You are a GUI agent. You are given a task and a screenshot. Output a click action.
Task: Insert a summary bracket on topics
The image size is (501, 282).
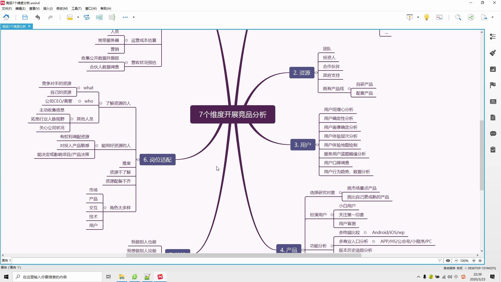coord(112,17)
